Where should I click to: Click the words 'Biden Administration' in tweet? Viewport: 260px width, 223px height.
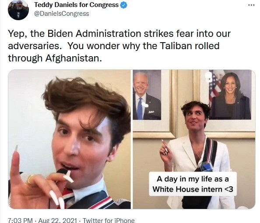tap(94, 33)
